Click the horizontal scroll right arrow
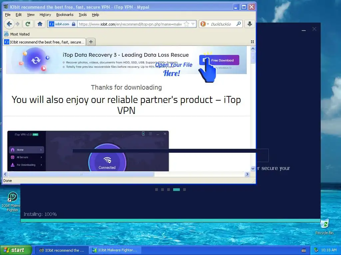 [247, 174]
